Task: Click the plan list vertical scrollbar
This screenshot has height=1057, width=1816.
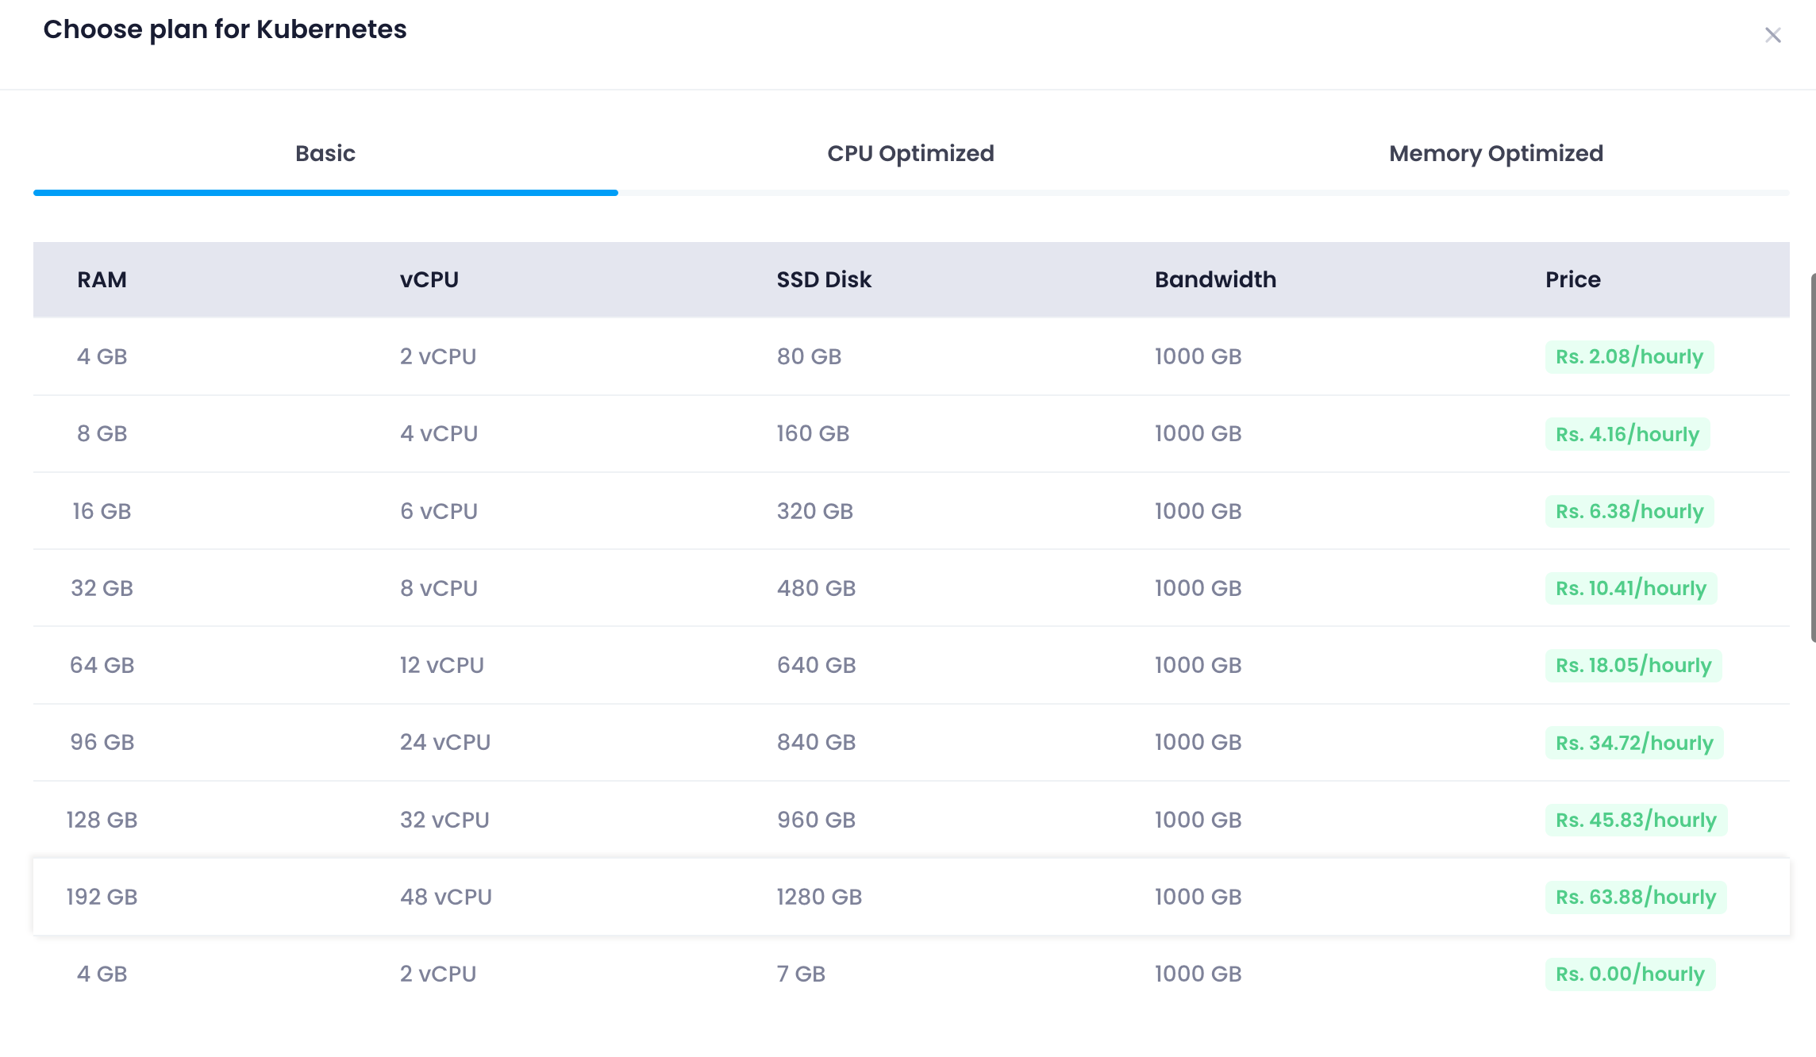Action: (1813, 457)
